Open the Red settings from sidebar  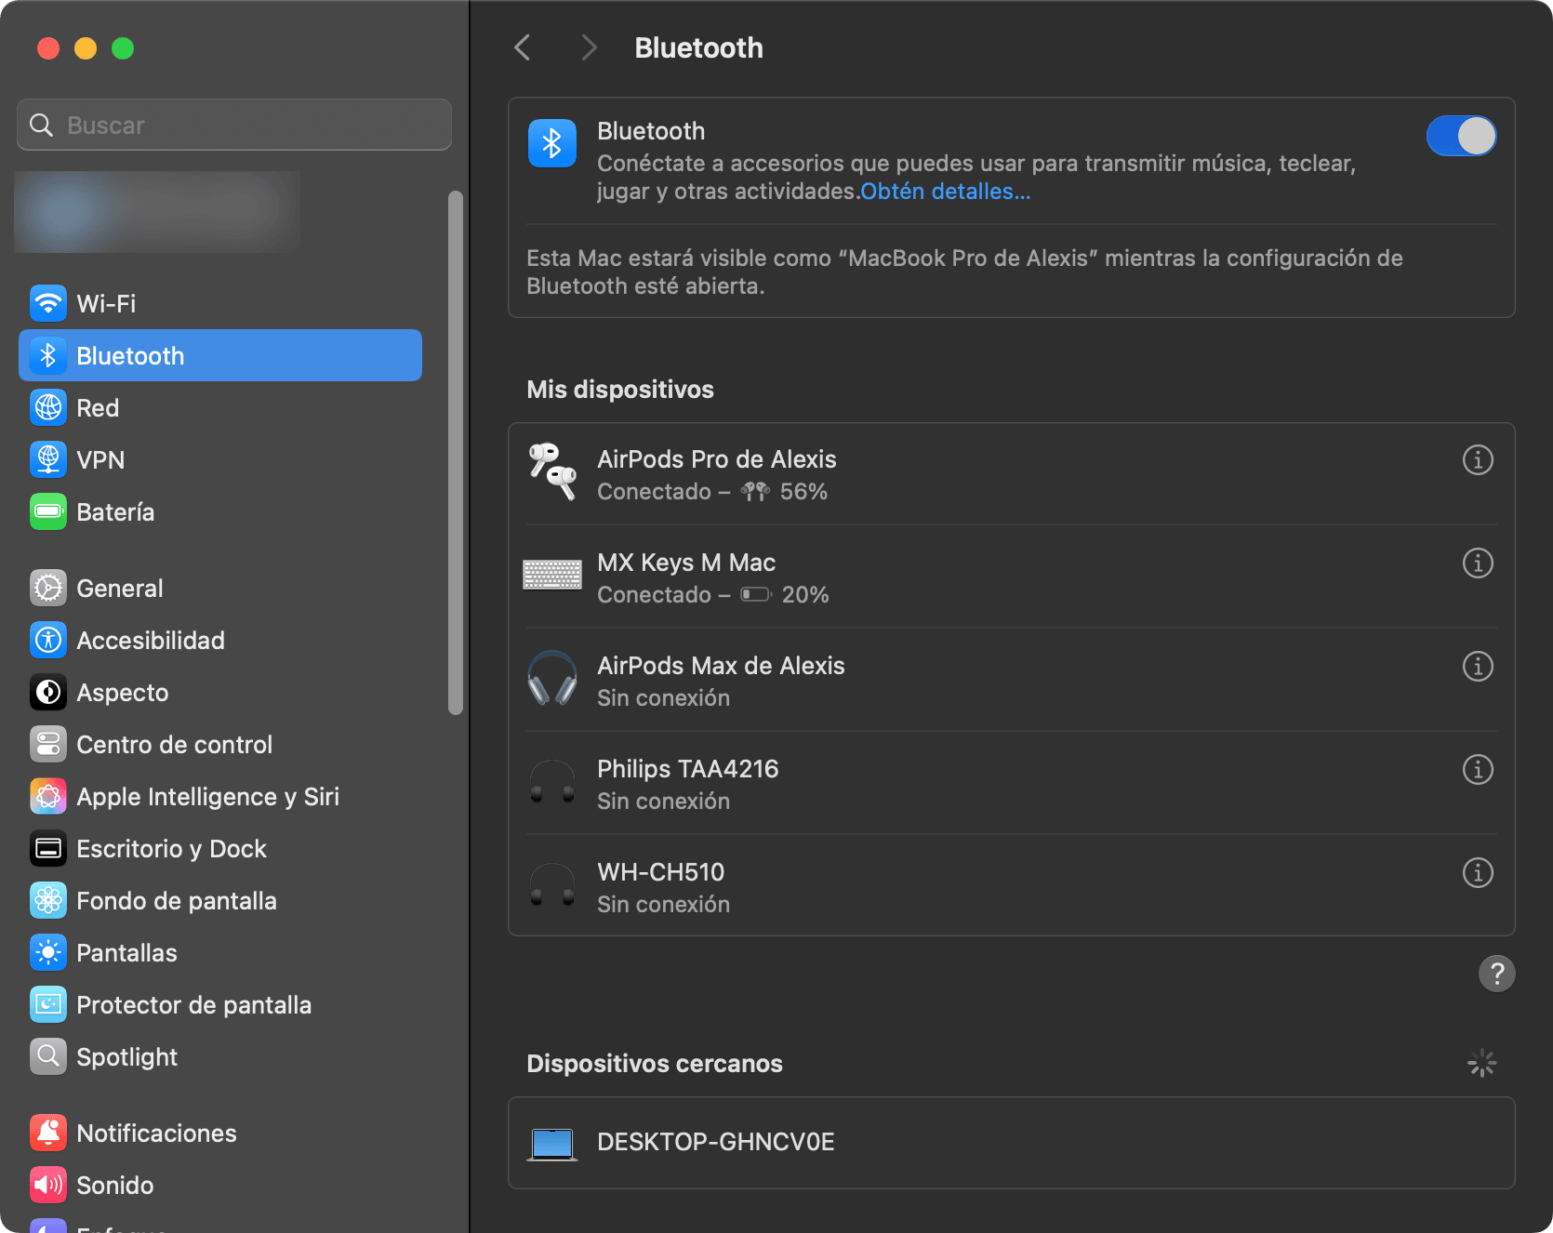pyautogui.click(x=47, y=407)
